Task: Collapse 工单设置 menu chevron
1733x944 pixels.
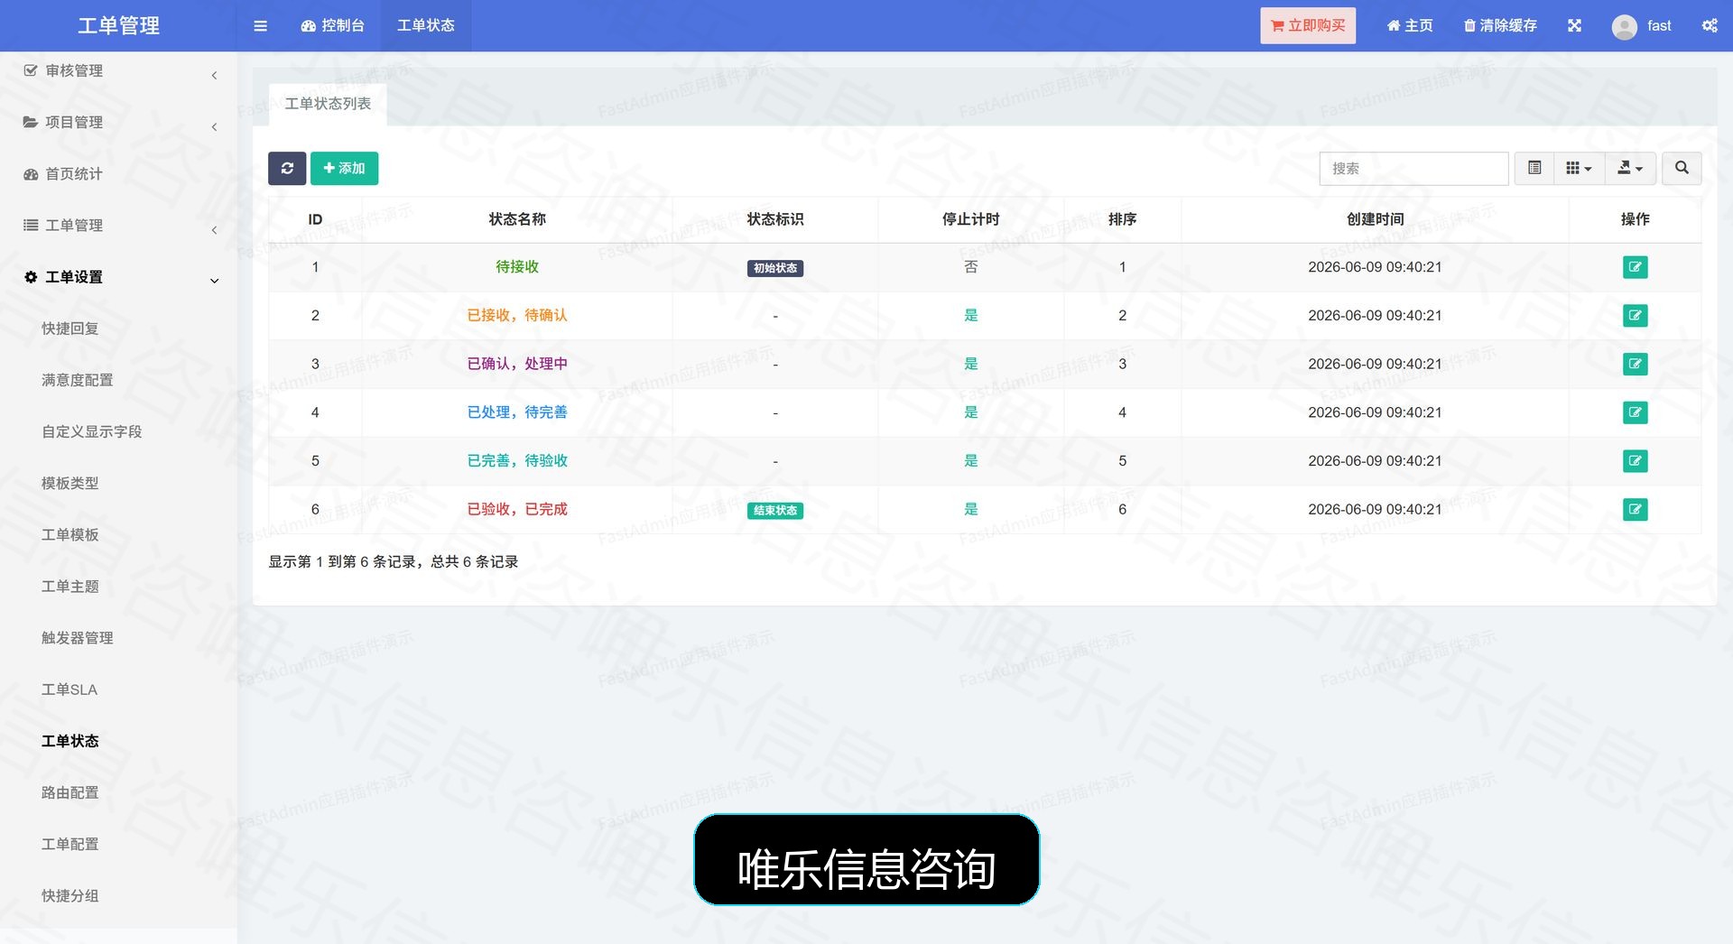Action: click(x=214, y=281)
